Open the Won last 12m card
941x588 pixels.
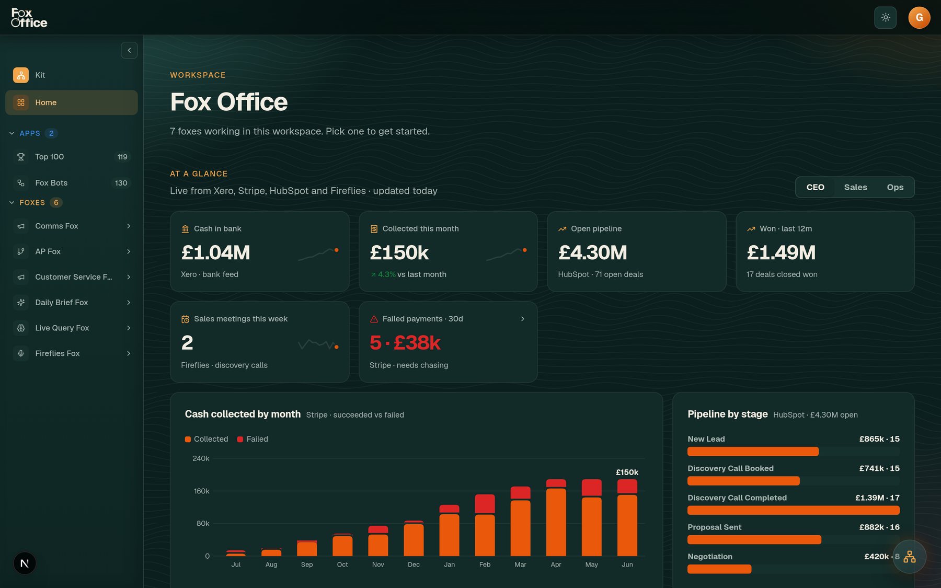pos(825,251)
